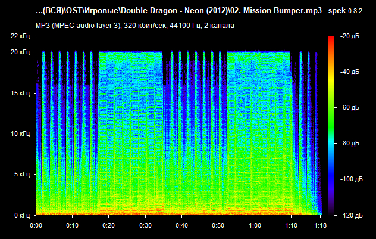This screenshot has width=376, height=239.
Task: Click the -40 дБ legend label
Action: 350,72
